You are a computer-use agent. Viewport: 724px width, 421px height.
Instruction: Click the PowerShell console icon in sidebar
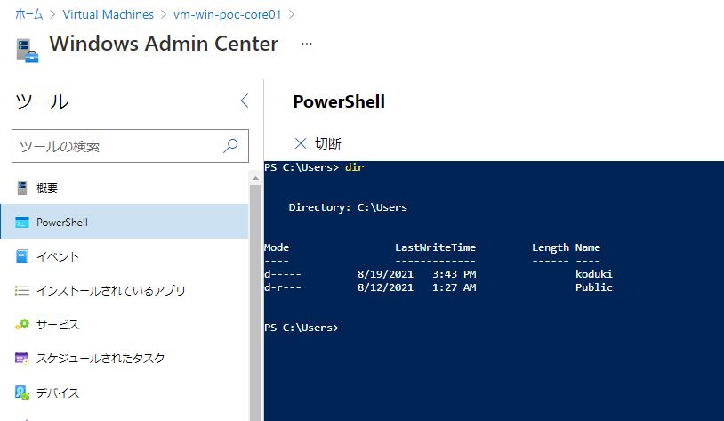[22, 223]
